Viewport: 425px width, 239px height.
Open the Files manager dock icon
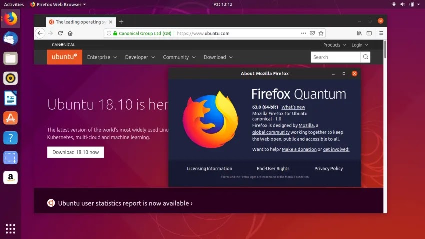(11, 58)
